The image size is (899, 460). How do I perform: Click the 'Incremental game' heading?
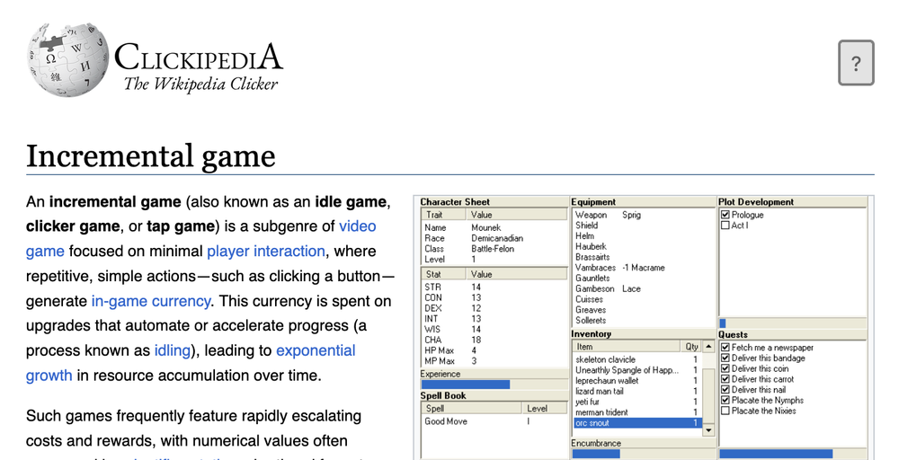coord(151,155)
